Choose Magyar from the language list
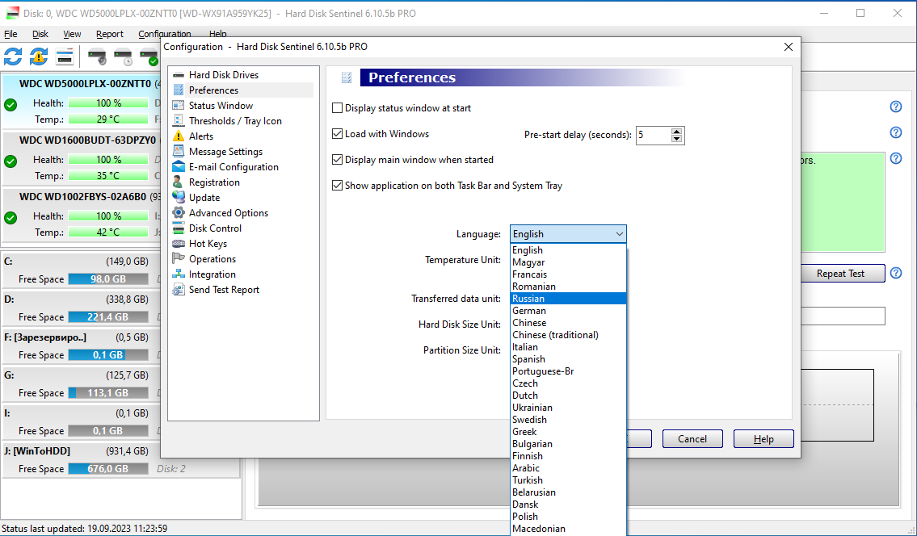This screenshot has height=536, width=917. [568, 262]
